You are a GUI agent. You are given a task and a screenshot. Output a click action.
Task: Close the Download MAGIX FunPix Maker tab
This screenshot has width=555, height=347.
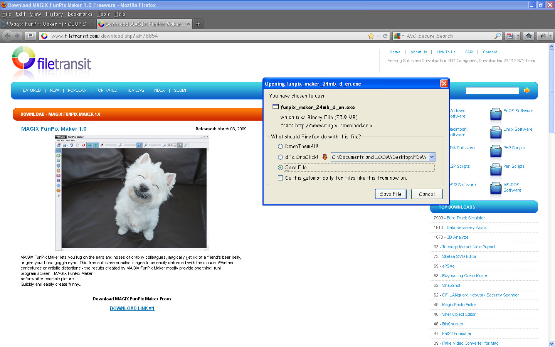(188, 24)
